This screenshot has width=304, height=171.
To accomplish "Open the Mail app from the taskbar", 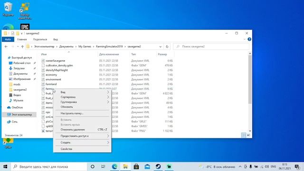I will (147, 167).
